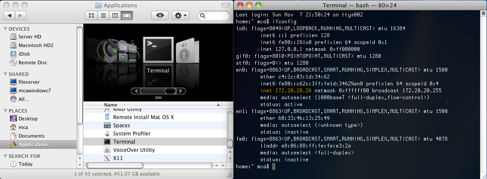
Task: Click the Cover Flow scrubber thumb
Action: click(170, 91)
